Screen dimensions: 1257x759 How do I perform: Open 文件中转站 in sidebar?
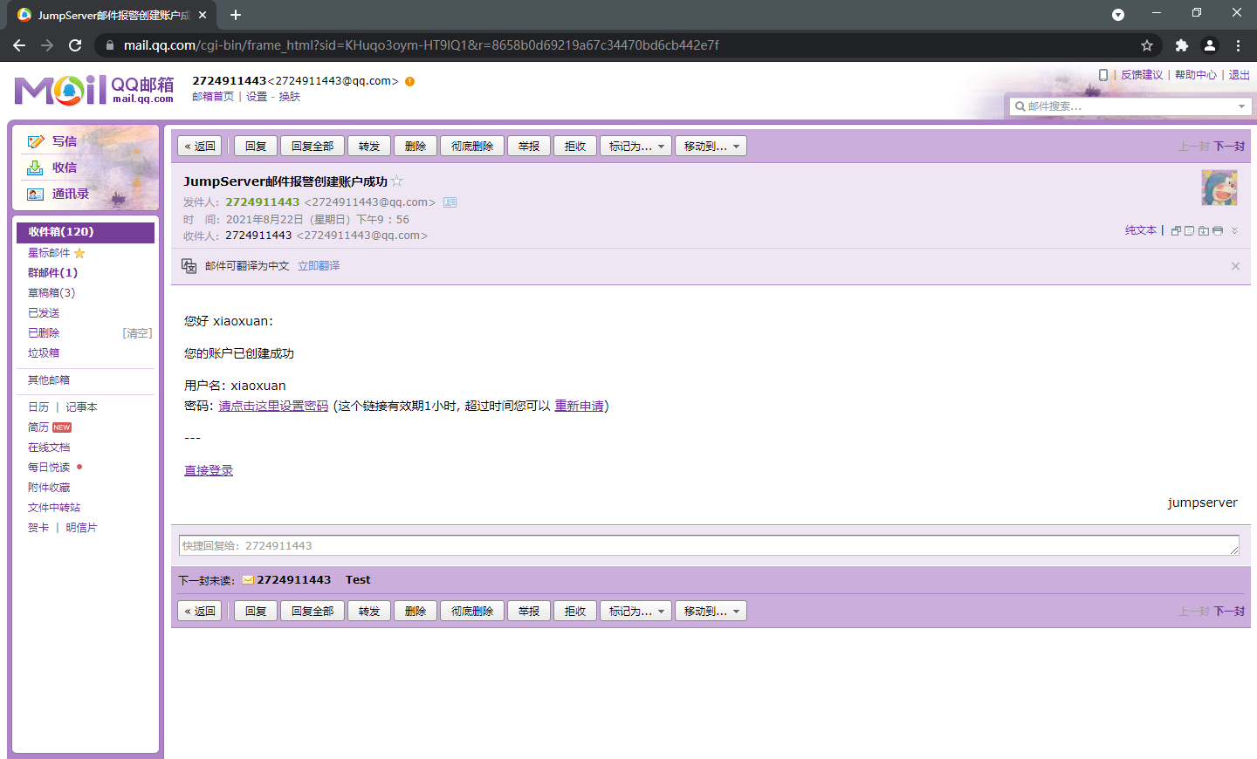(54, 508)
